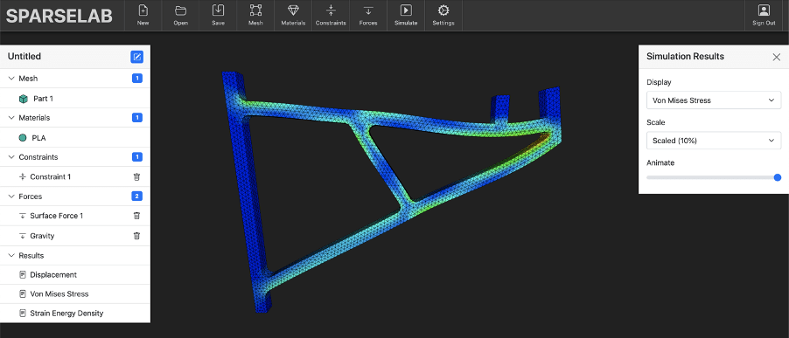The image size is (789, 338).
Task: Click the document icon beside Von Mises Stress
Action: pos(22,293)
